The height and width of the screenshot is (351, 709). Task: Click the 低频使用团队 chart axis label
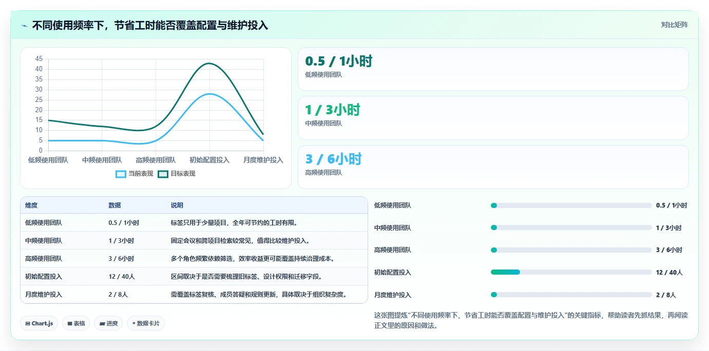tap(48, 160)
